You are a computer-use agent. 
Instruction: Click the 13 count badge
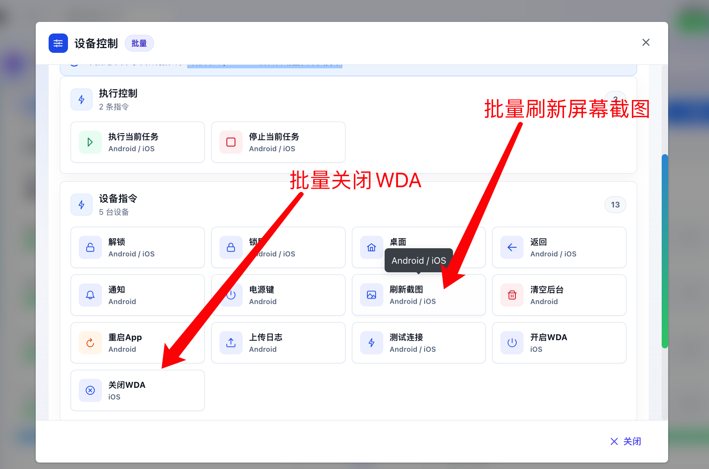(x=615, y=205)
